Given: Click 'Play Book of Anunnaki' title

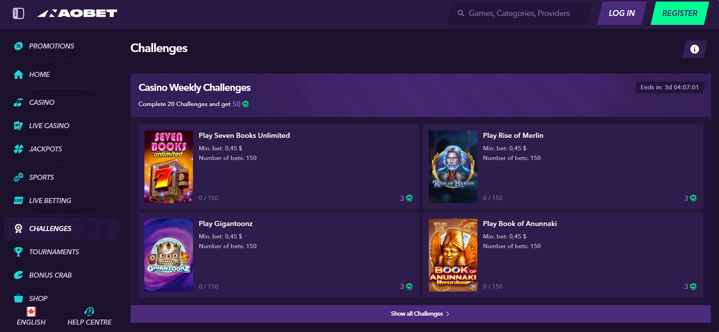Looking at the screenshot, I should [x=520, y=224].
